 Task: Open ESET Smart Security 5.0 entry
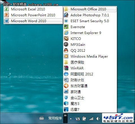[x=90, y=21]
